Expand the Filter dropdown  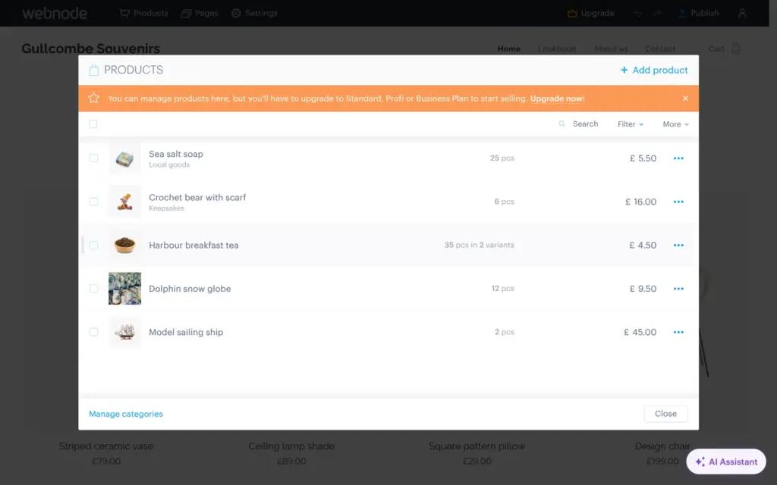(631, 124)
